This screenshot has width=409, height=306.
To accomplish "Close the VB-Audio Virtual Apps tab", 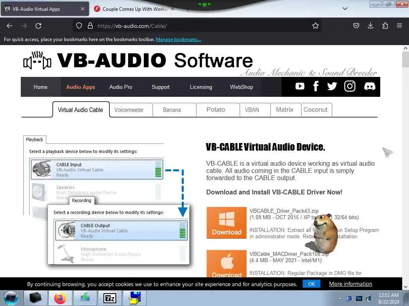I will point(82,9).
